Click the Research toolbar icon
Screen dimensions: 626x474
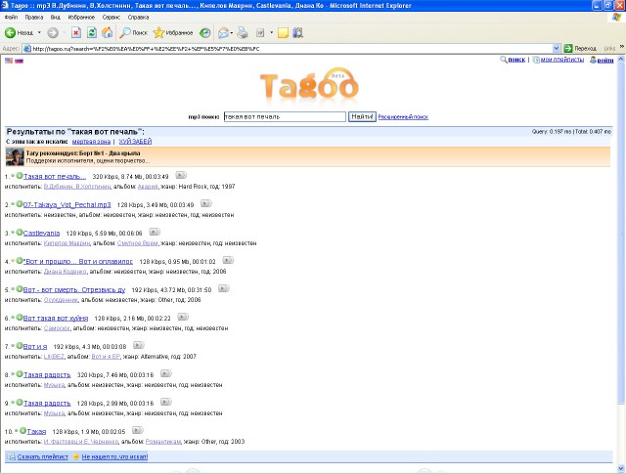click(297, 32)
